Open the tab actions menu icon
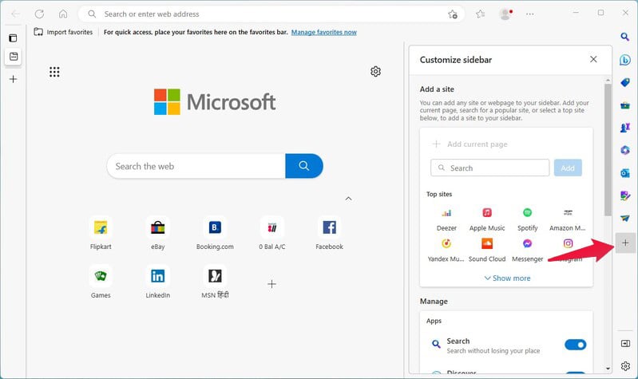Viewport: 638px width, 379px height. 13,38
